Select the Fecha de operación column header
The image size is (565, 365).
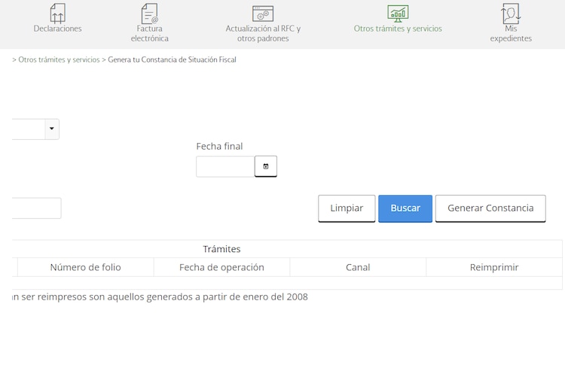click(x=221, y=267)
